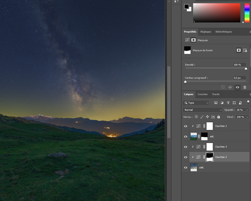Select the Courbes 2 mask thumbnail
The width and height of the screenshot is (251, 201).
[210, 157]
